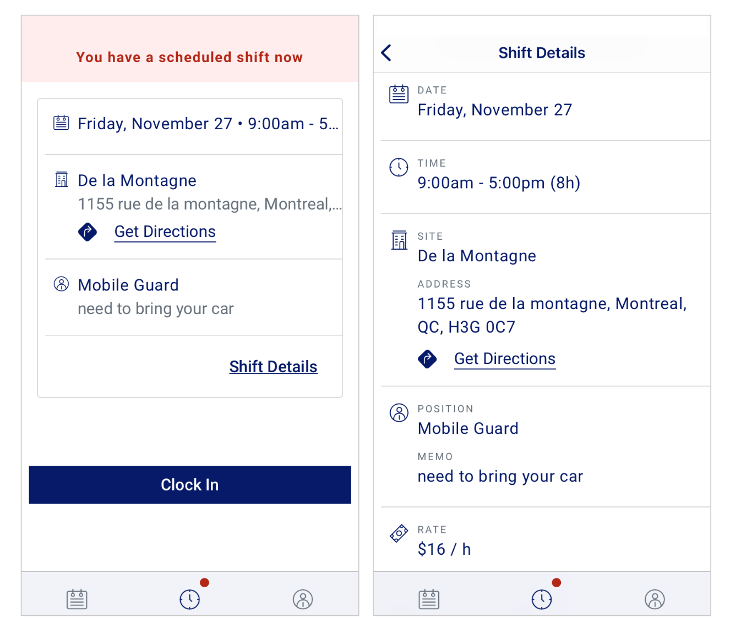This screenshot has width=730, height=629.
Task: Tap the person icon beside Mobile Guard
Action: pos(61,284)
